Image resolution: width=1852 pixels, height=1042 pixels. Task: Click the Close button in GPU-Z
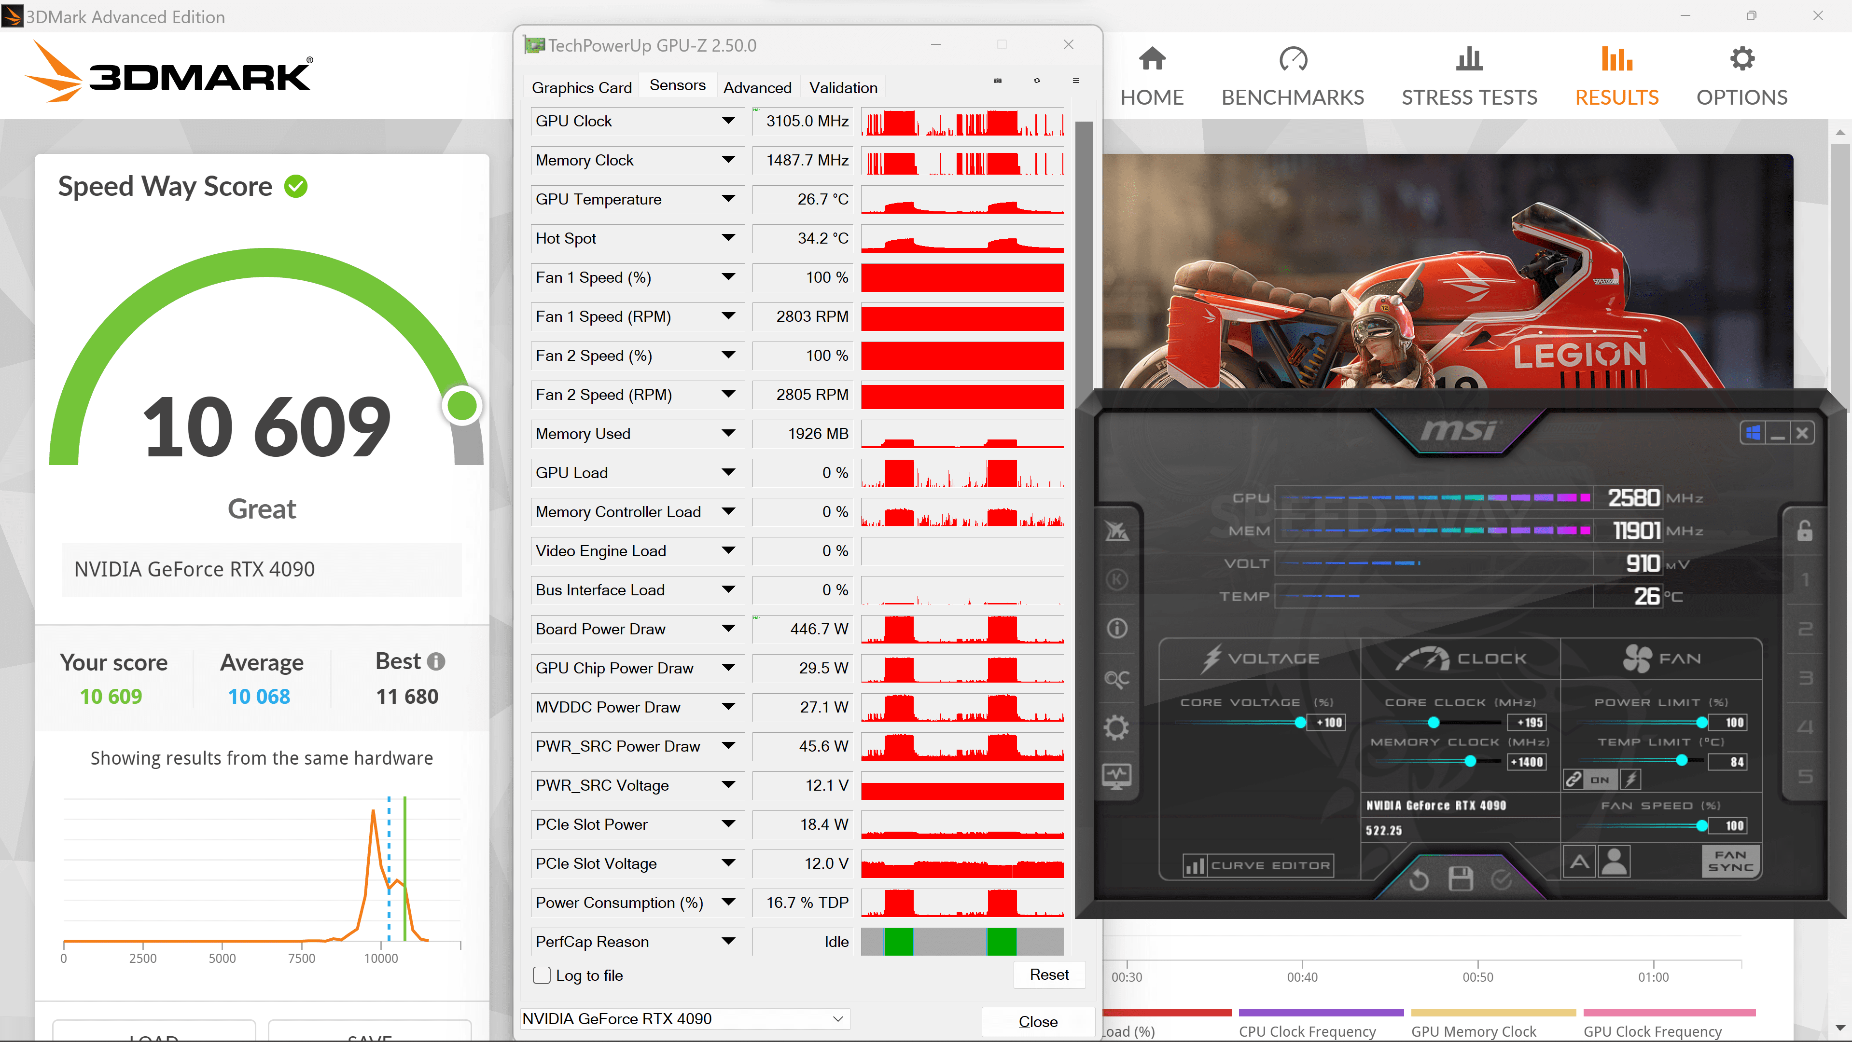click(1038, 1022)
